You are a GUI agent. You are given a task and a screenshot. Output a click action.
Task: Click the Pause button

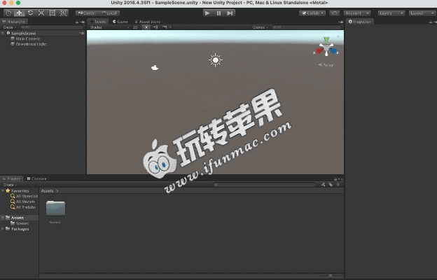click(x=218, y=13)
